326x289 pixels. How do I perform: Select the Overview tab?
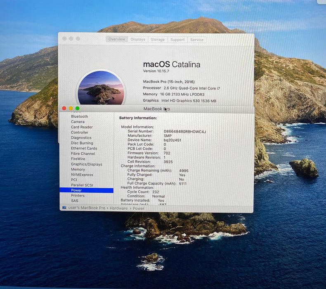pyautogui.click(x=117, y=39)
